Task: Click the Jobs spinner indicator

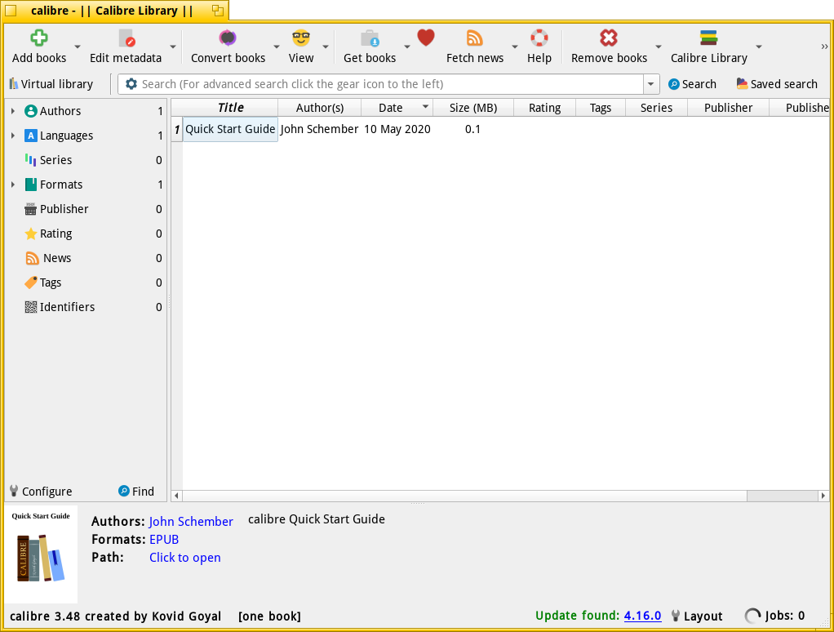Action: pyautogui.click(x=752, y=616)
